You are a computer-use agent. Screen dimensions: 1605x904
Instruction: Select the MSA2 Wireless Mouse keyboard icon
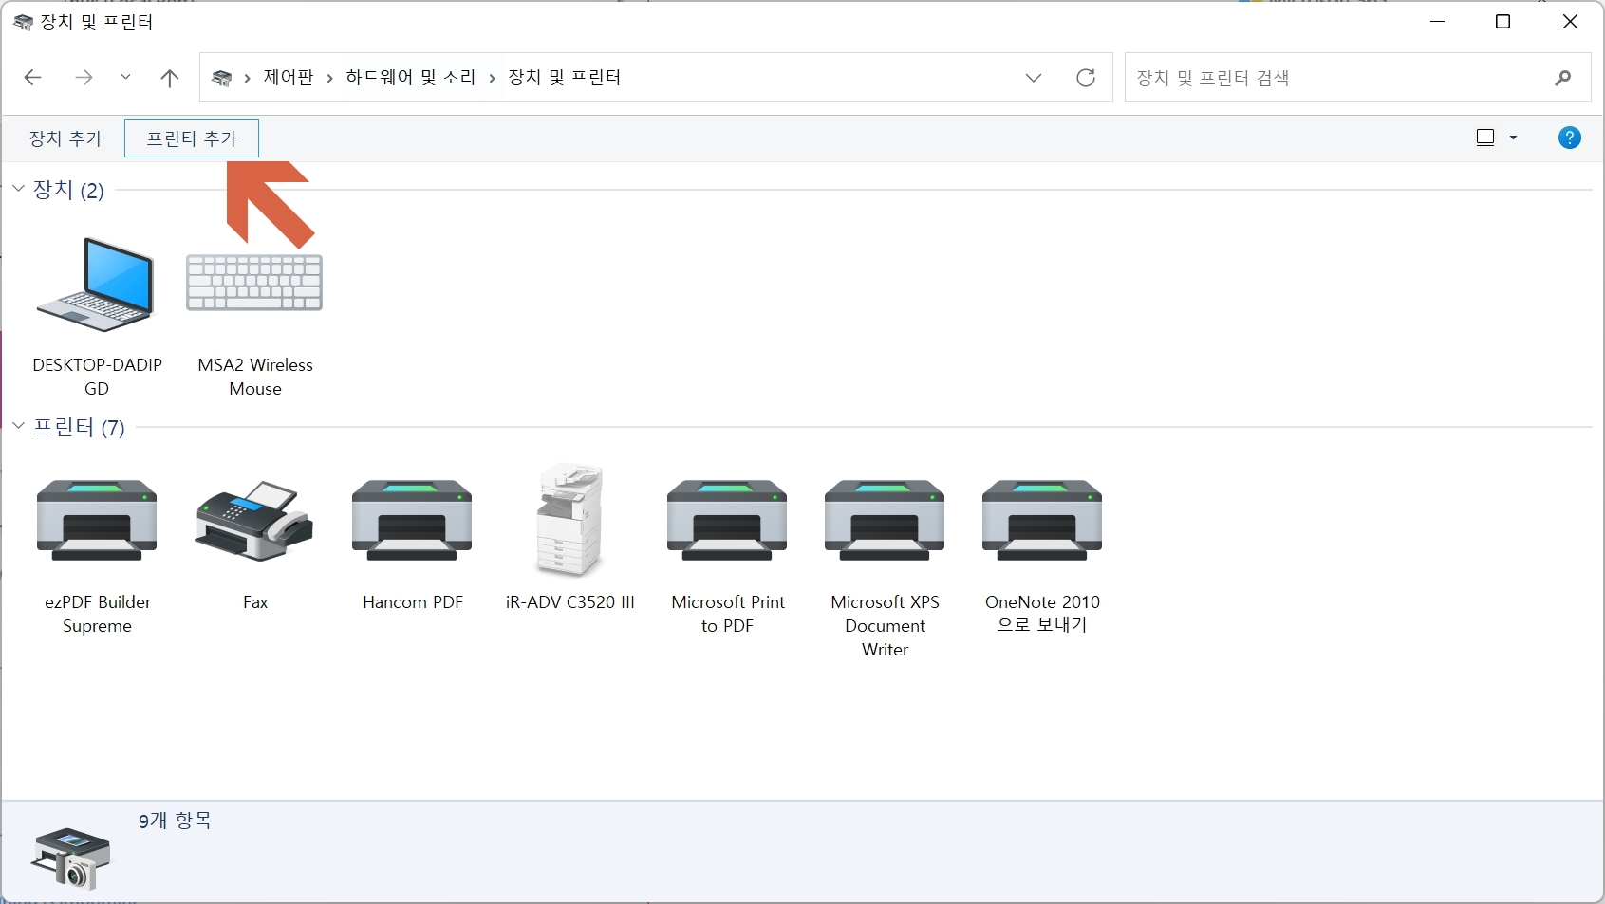[254, 282]
